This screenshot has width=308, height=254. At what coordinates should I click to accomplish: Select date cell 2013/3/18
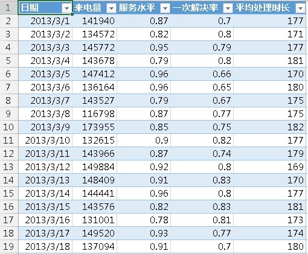coord(45,247)
